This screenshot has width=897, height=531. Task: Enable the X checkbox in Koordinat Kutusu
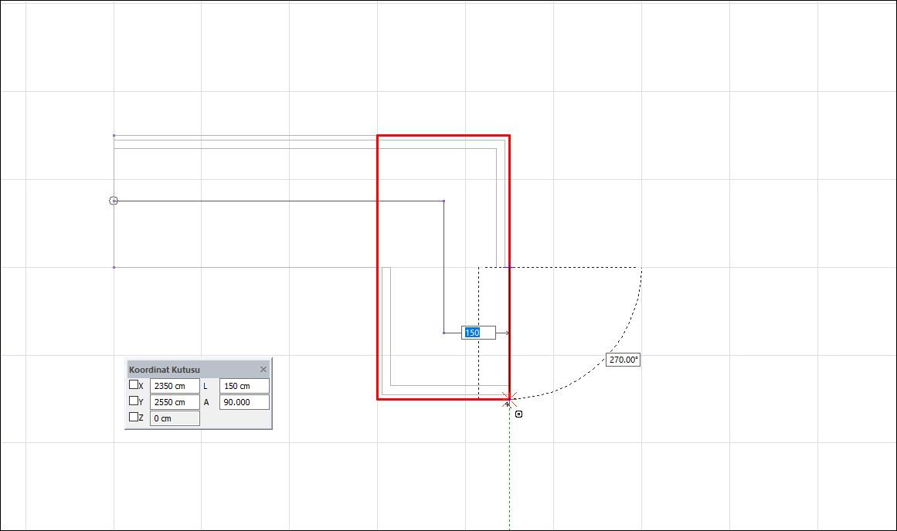pyautogui.click(x=134, y=384)
